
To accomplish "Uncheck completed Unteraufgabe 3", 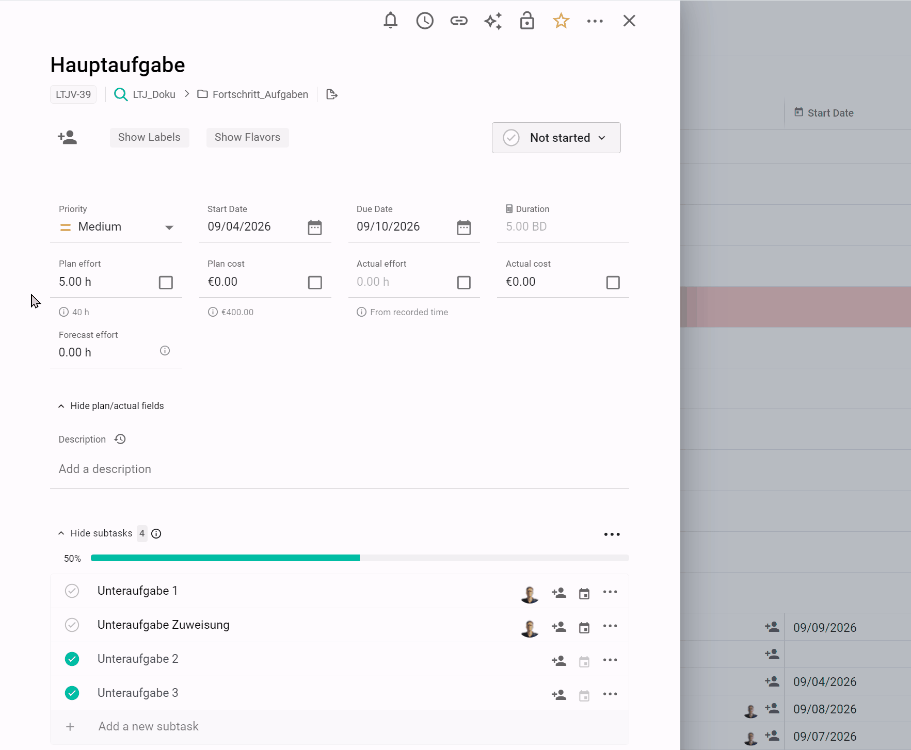I will pos(72,693).
